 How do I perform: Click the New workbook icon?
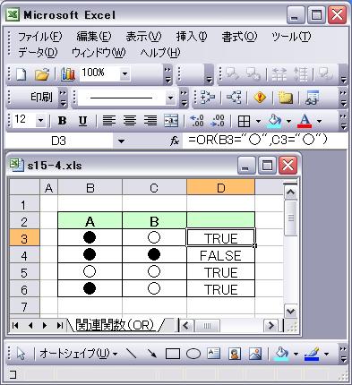21,74
